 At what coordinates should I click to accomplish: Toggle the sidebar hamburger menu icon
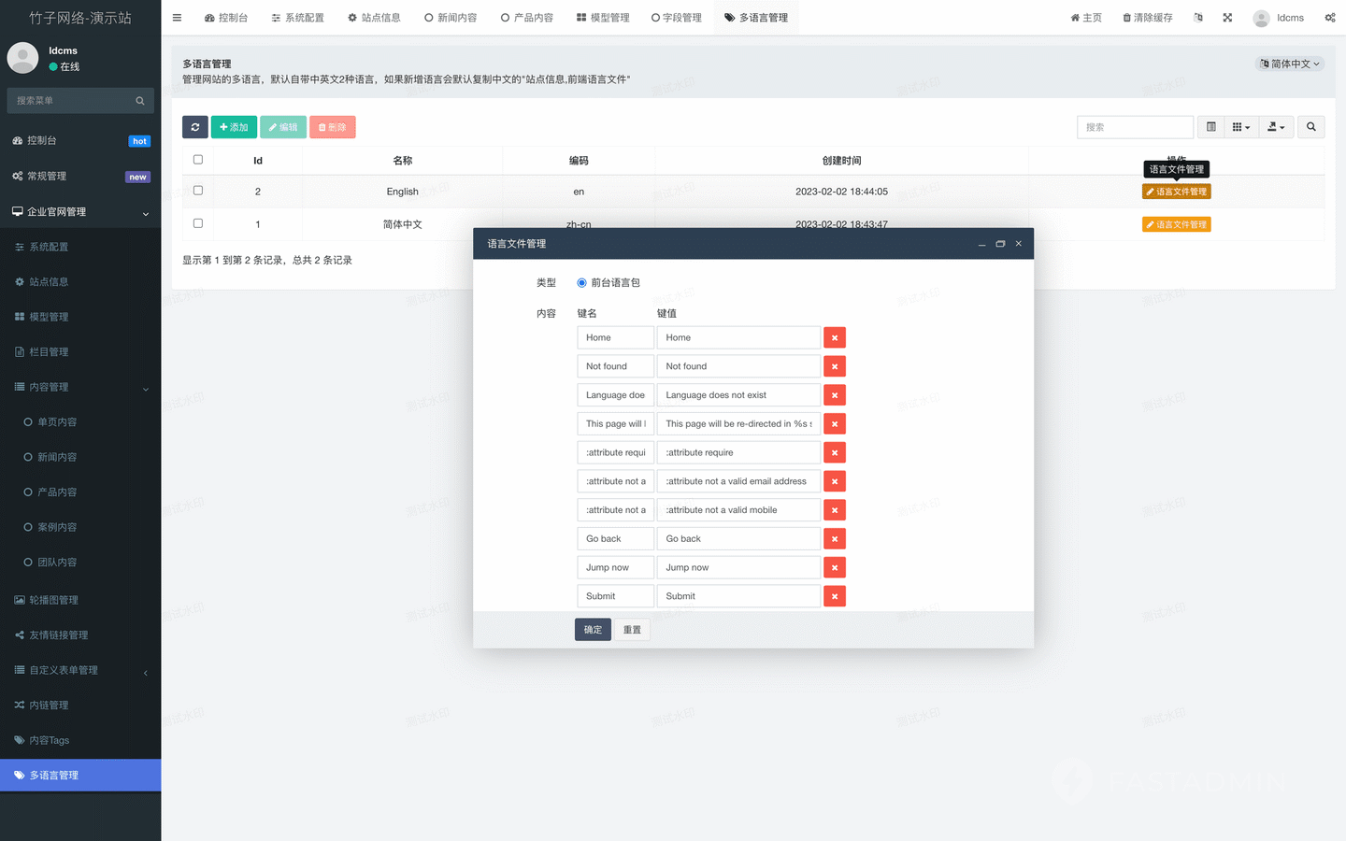[x=178, y=18]
